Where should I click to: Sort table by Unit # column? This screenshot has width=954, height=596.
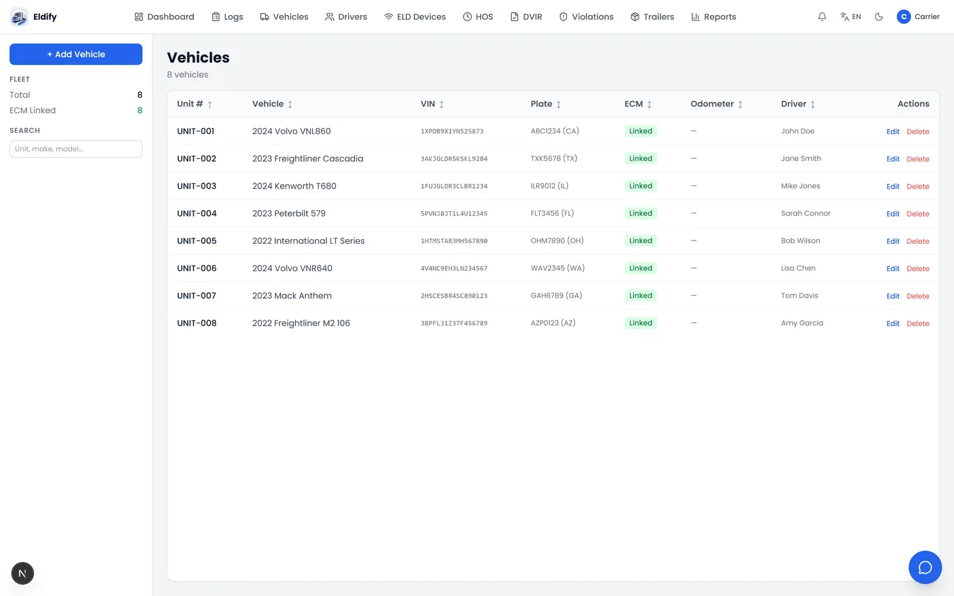[x=195, y=104]
